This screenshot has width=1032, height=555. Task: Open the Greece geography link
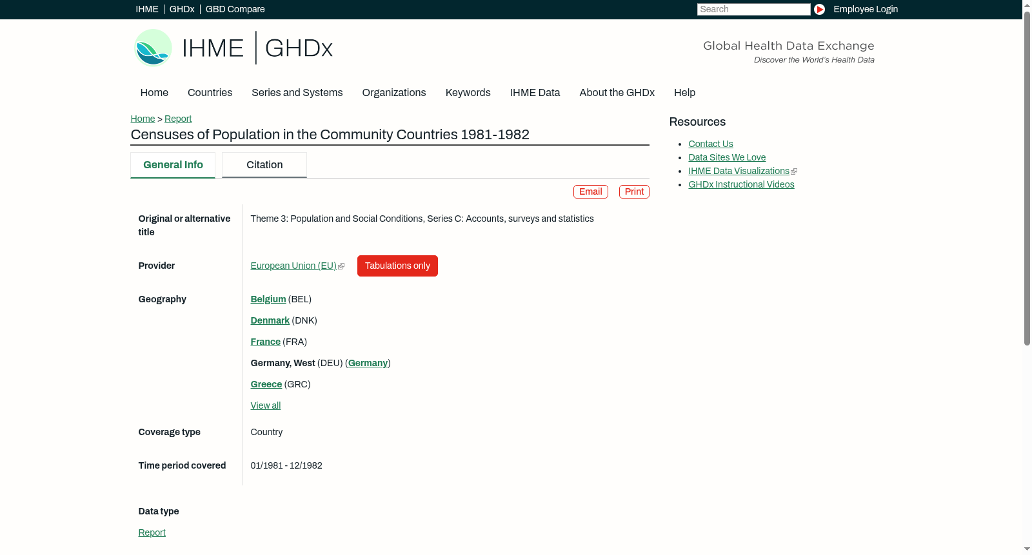(x=266, y=384)
